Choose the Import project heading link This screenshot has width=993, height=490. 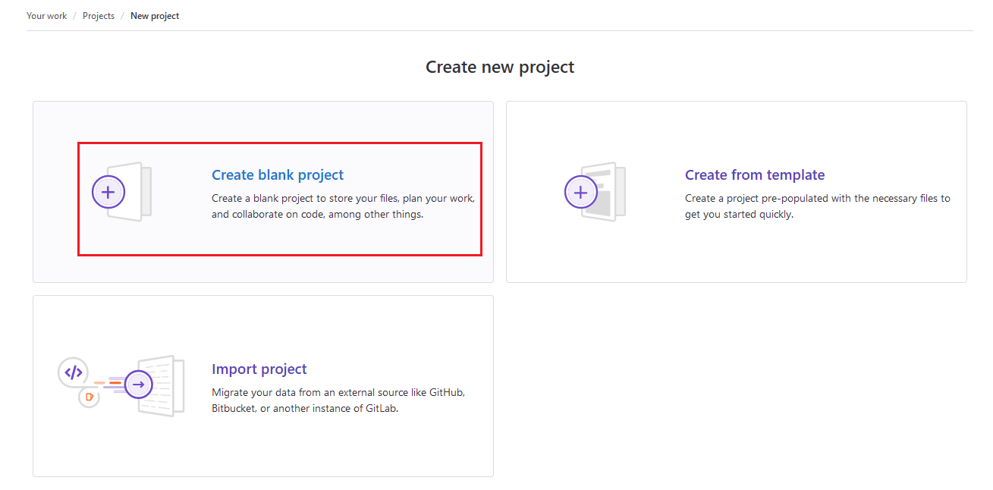pos(259,369)
